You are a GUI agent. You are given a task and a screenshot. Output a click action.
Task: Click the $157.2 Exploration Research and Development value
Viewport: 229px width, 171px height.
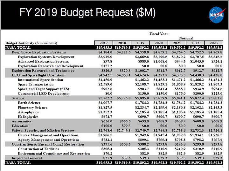[x=107, y=66]
